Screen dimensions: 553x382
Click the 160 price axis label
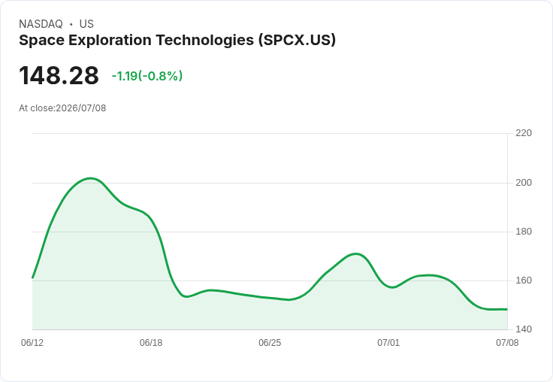click(524, 280)
